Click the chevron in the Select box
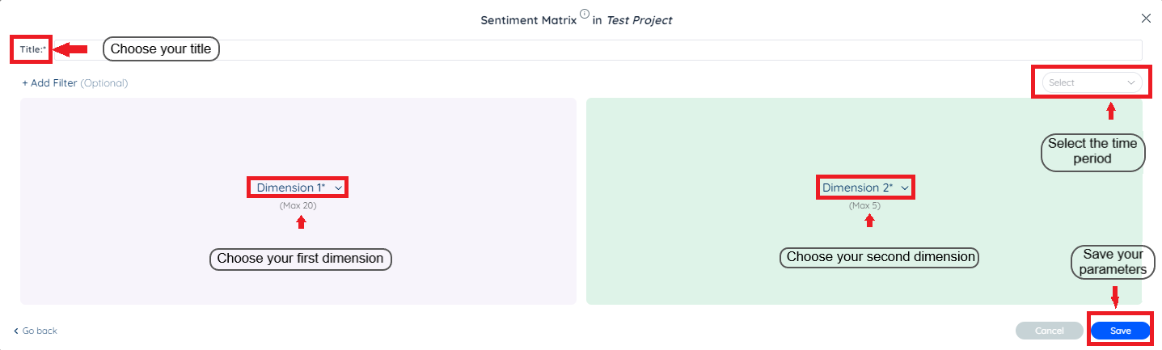Viewport: 1162px width, 350px height. 1130,82
